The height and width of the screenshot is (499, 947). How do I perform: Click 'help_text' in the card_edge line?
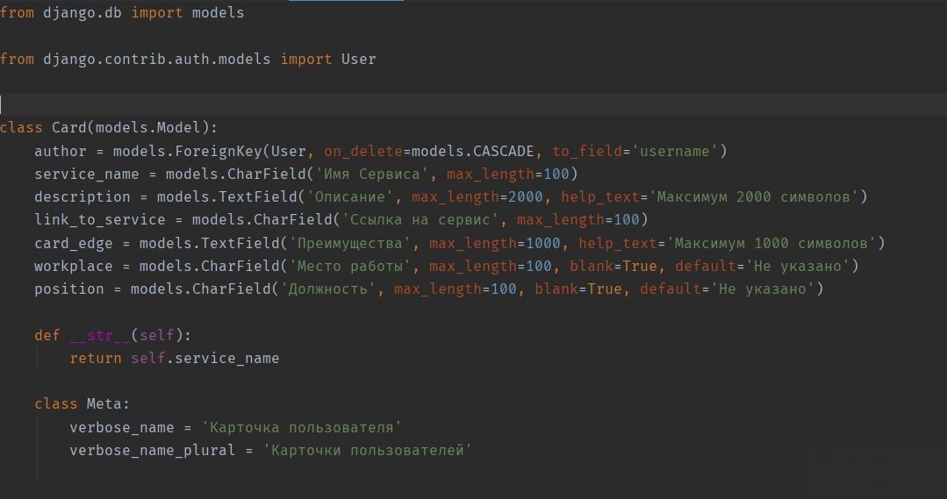point(618,244)
